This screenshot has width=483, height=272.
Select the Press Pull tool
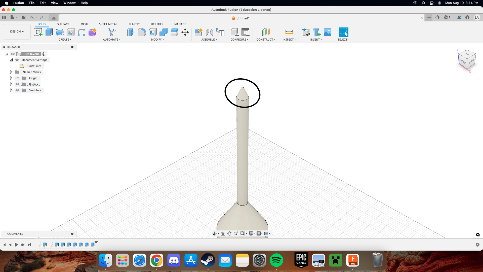(x=131, y=32)
